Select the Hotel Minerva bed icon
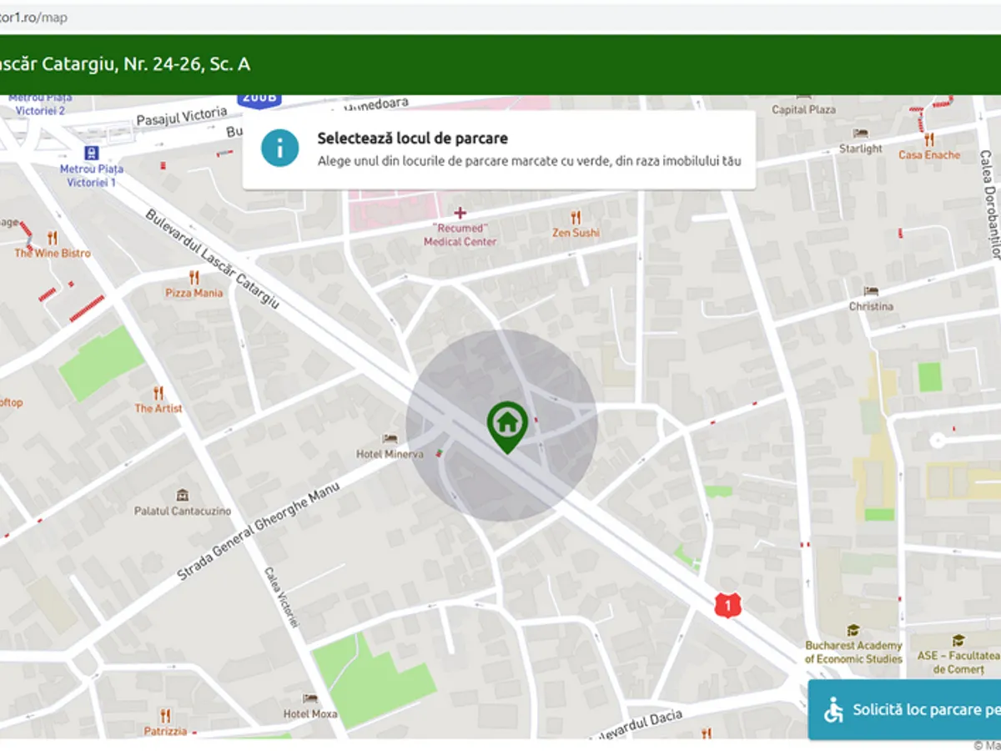 [x=390, y=439]
